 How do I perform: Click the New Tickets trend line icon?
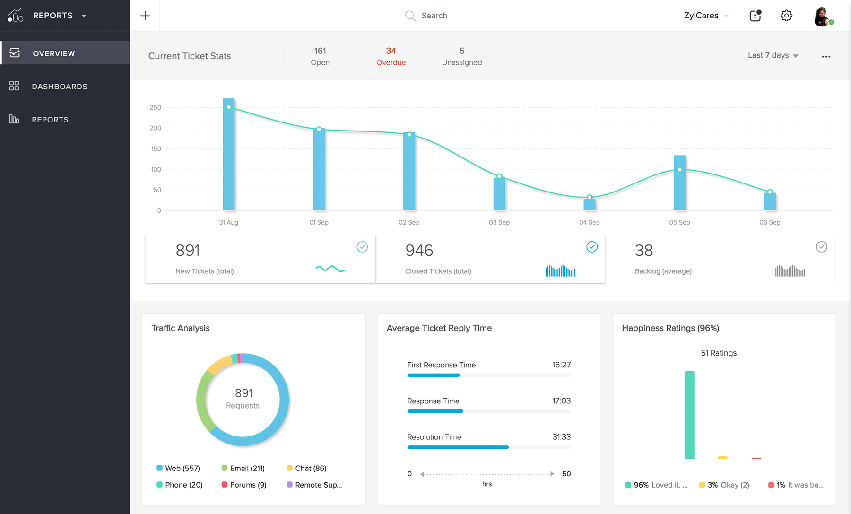point(330,269)
